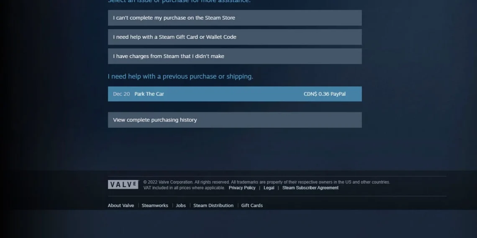
Task: Click the Dec 20 date on purchase row
Action: tap(121, 94)
